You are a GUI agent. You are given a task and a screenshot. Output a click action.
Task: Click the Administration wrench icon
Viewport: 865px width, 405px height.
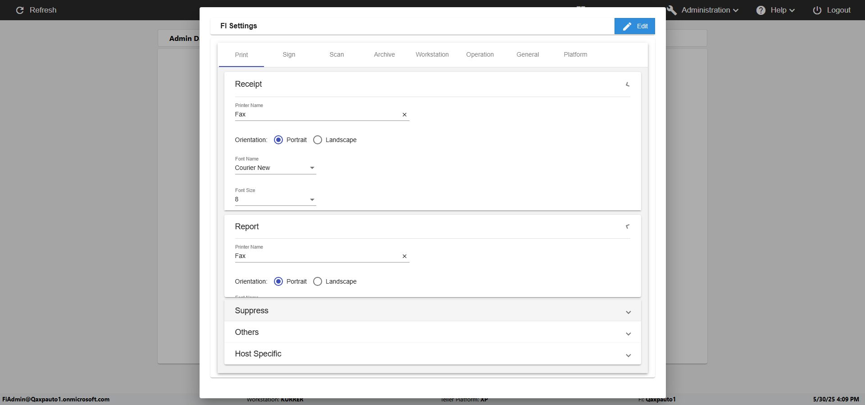point(672,10)
